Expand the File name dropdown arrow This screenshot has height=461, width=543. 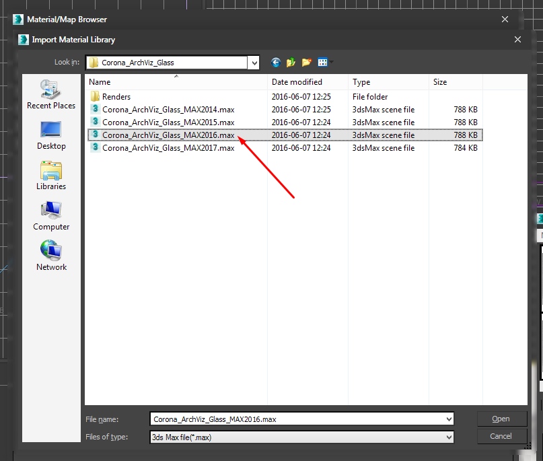449,419
